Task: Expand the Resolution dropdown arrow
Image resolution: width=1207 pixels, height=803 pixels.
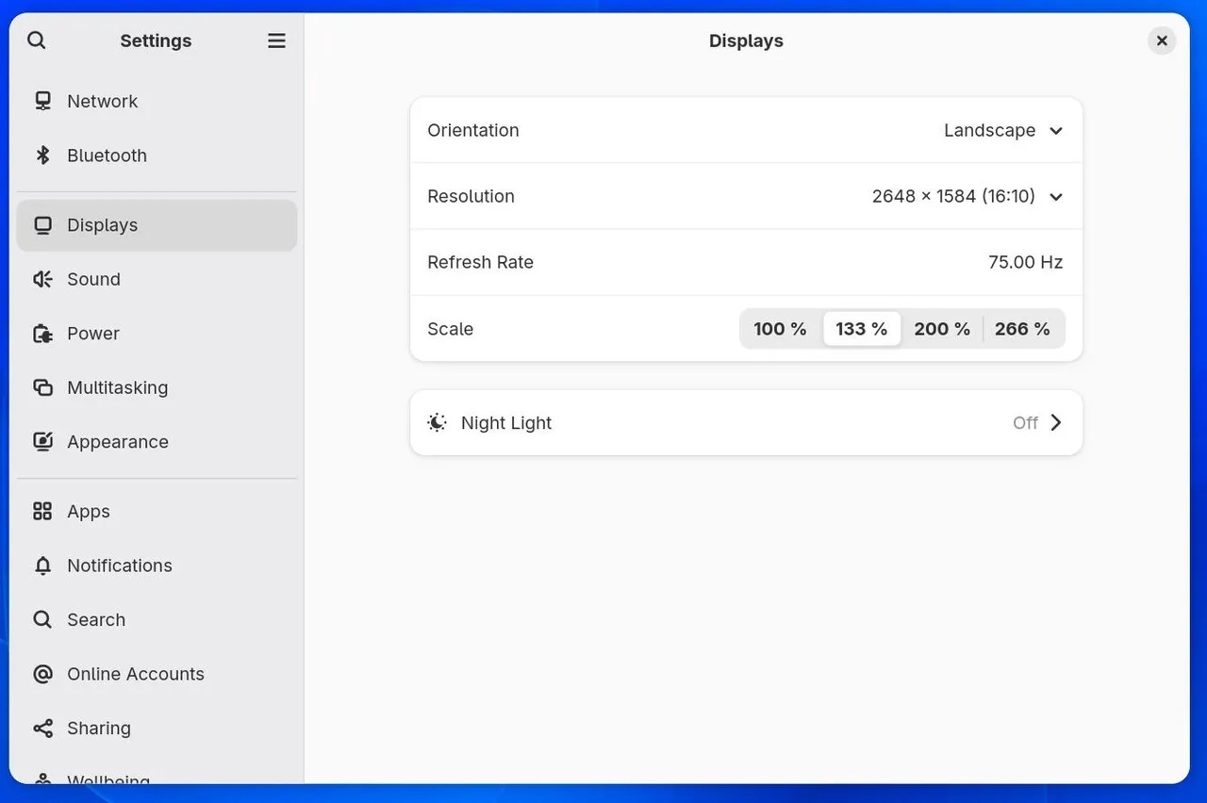Action: (1056, 197)
